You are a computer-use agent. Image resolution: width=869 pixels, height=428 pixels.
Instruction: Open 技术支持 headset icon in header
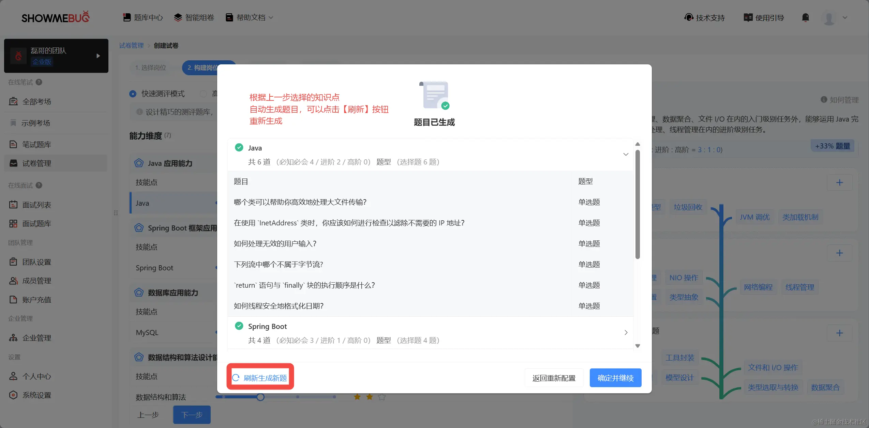[x=689, y=17]
